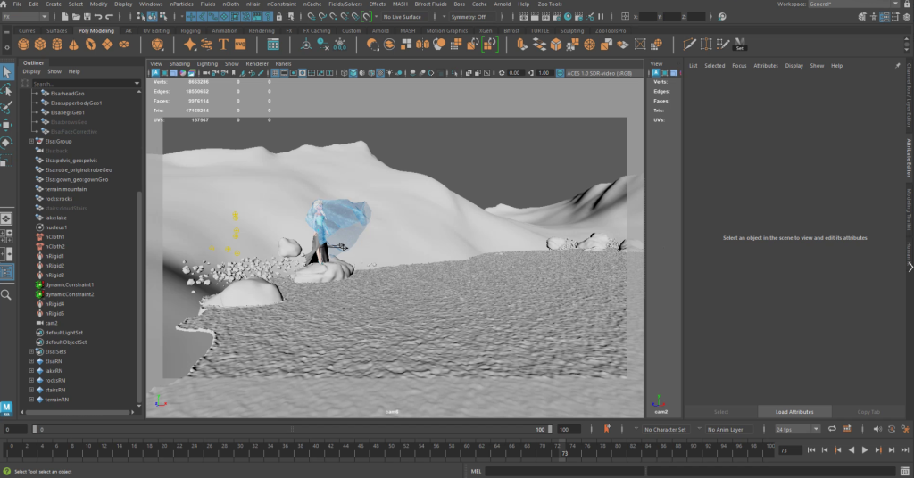Click the platonic solid shelf icon
Viewport: 914px width, 478px height.
pos(157,45)
